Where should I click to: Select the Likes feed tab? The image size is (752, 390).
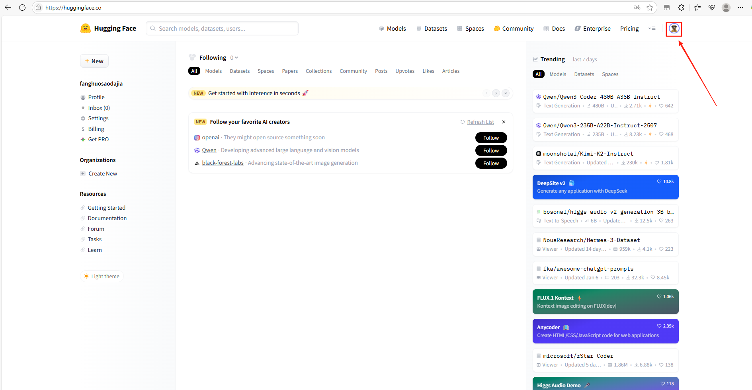click(x=428, y=71)
